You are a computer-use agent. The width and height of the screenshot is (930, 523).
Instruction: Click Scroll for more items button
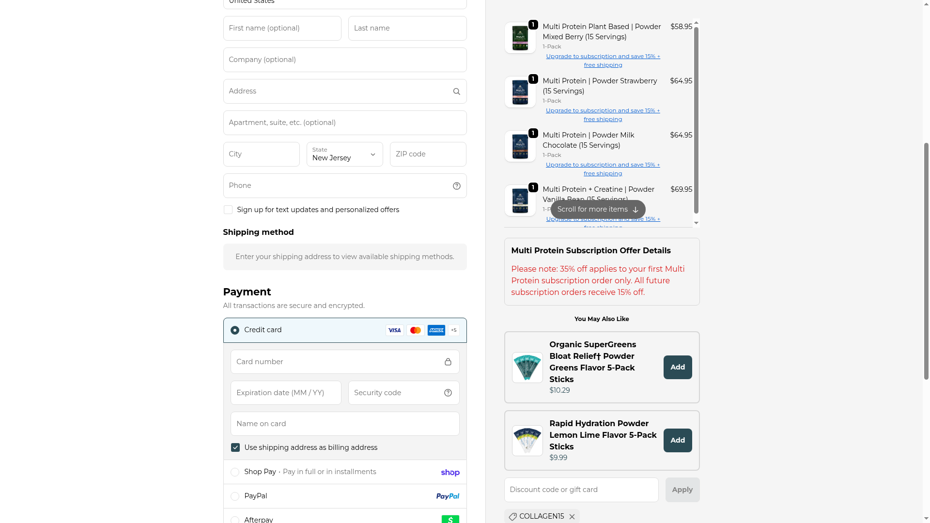tap(598, 209)
